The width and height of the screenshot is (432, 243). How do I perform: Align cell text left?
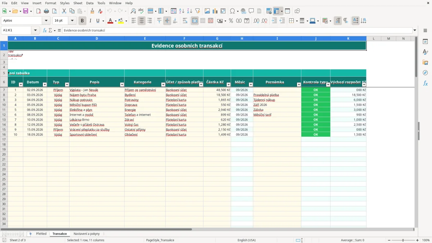[x=134, y=21]
